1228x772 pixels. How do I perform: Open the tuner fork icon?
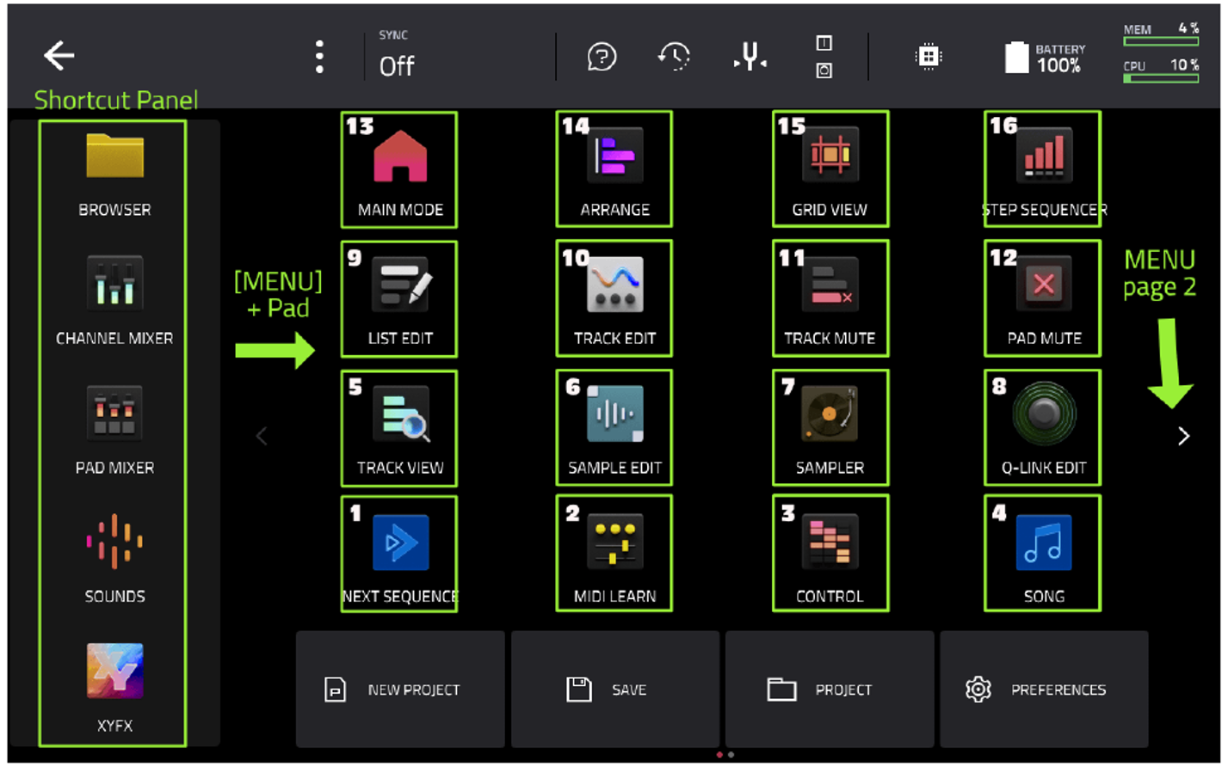coord(750,57)
